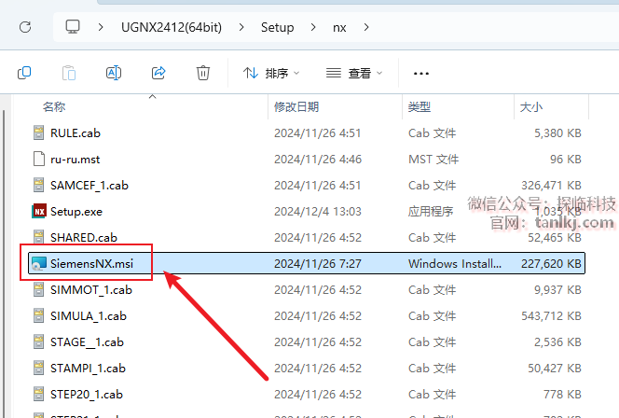
Task: Click the Rename icon in toolbar
Action: pyautogui.click(x=114, y=73)
